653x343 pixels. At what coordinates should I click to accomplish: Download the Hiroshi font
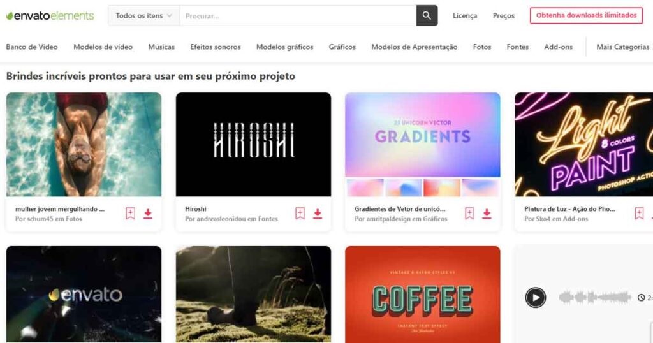[x=318, y=214]
